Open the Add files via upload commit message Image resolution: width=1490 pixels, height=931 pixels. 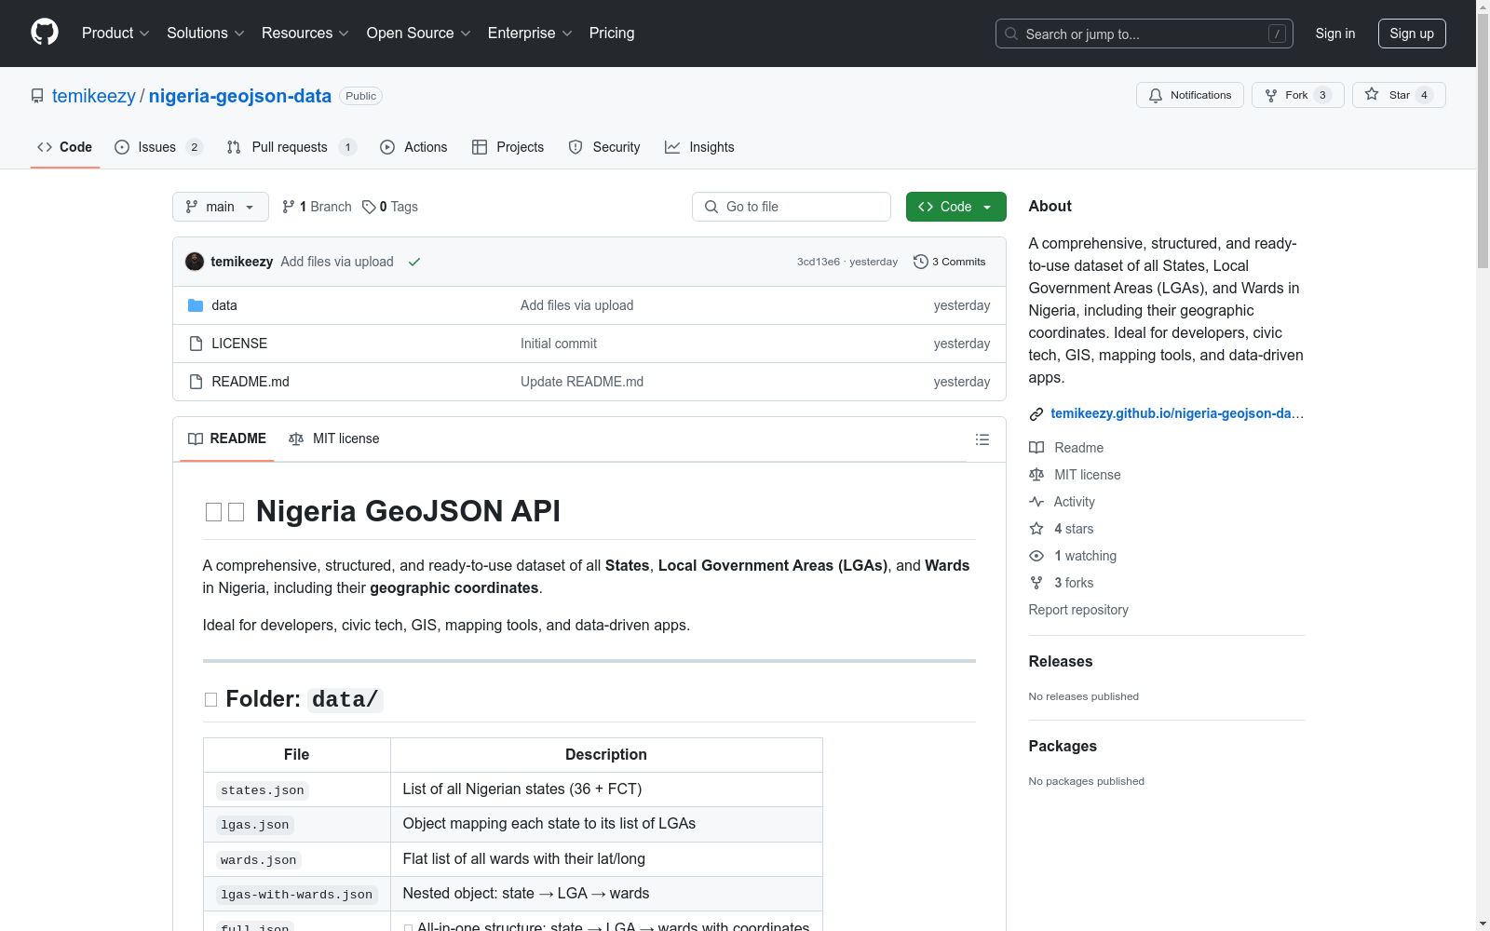pos(337,262)
